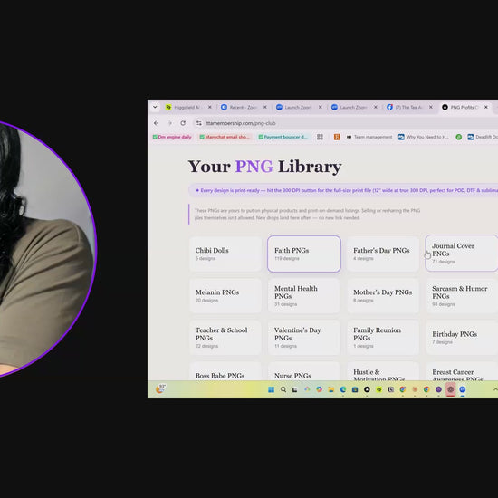This screenshot has height=498, width=498.
Task: Open Task View on the taskbar
Action: pos(295,389)
